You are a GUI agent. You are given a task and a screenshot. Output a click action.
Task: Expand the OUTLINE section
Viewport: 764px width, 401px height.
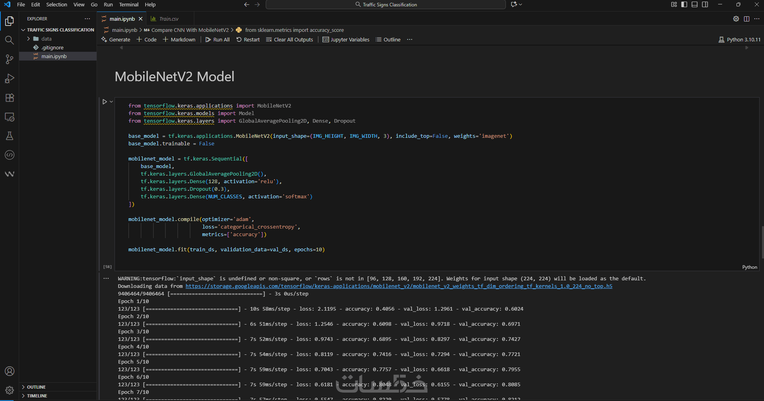pos(36,387)
